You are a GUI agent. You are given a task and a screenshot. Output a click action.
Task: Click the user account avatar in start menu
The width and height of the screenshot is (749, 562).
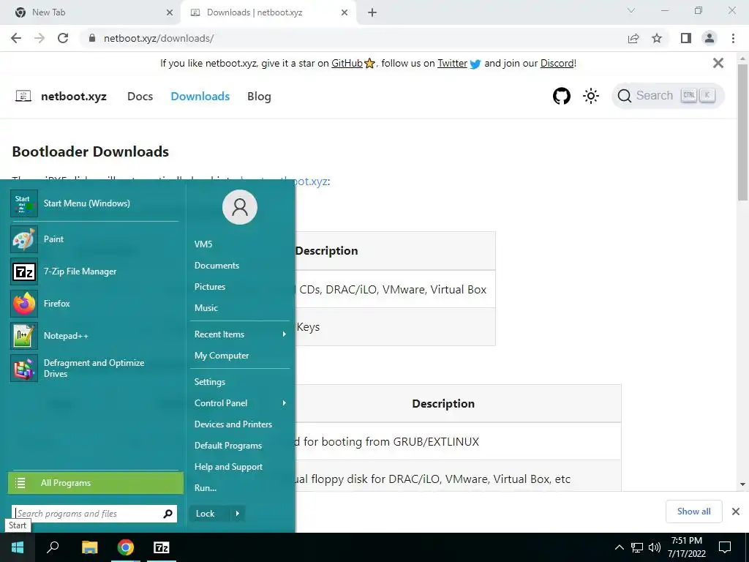tap(240, 207)
